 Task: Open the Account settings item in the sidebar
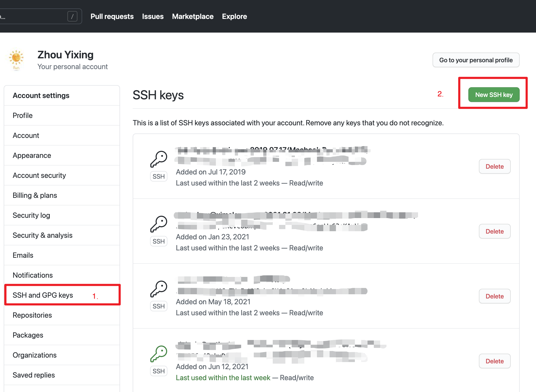click(62, 135)
